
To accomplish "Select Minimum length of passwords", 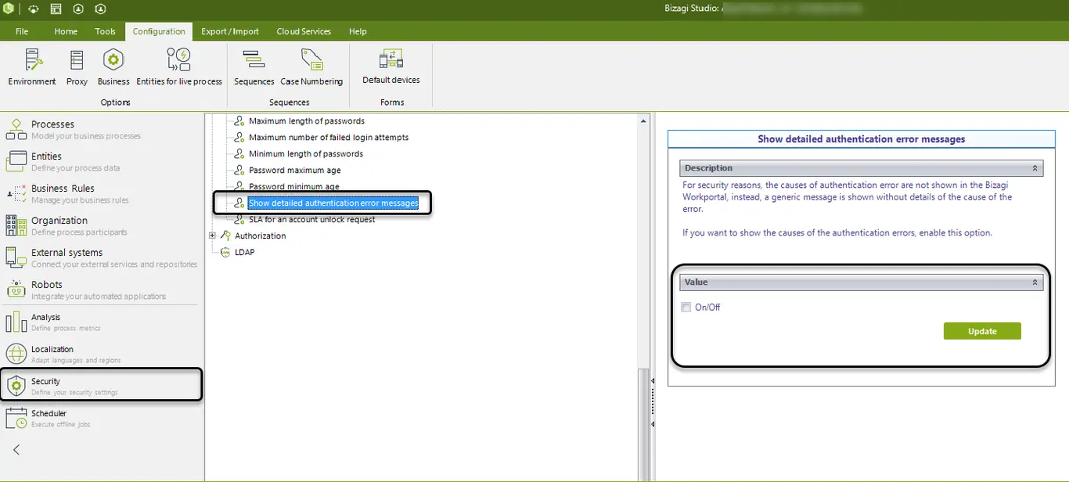I will (x=306, y=154).
